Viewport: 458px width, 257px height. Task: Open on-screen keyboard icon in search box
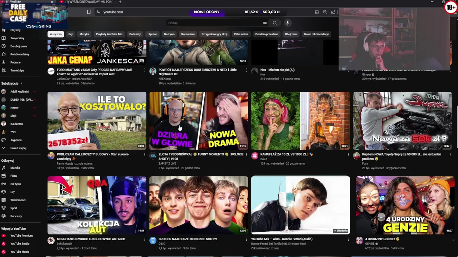tap(265, 23)
